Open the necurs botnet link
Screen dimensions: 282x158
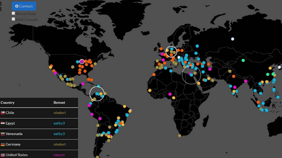point(59,155)
